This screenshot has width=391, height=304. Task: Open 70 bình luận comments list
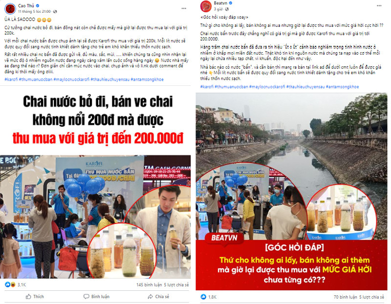tap(346, 297)
